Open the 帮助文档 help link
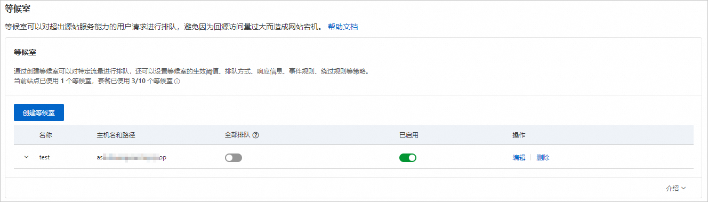The width and height of the screenshot is (708, 202). pos(343,26)
